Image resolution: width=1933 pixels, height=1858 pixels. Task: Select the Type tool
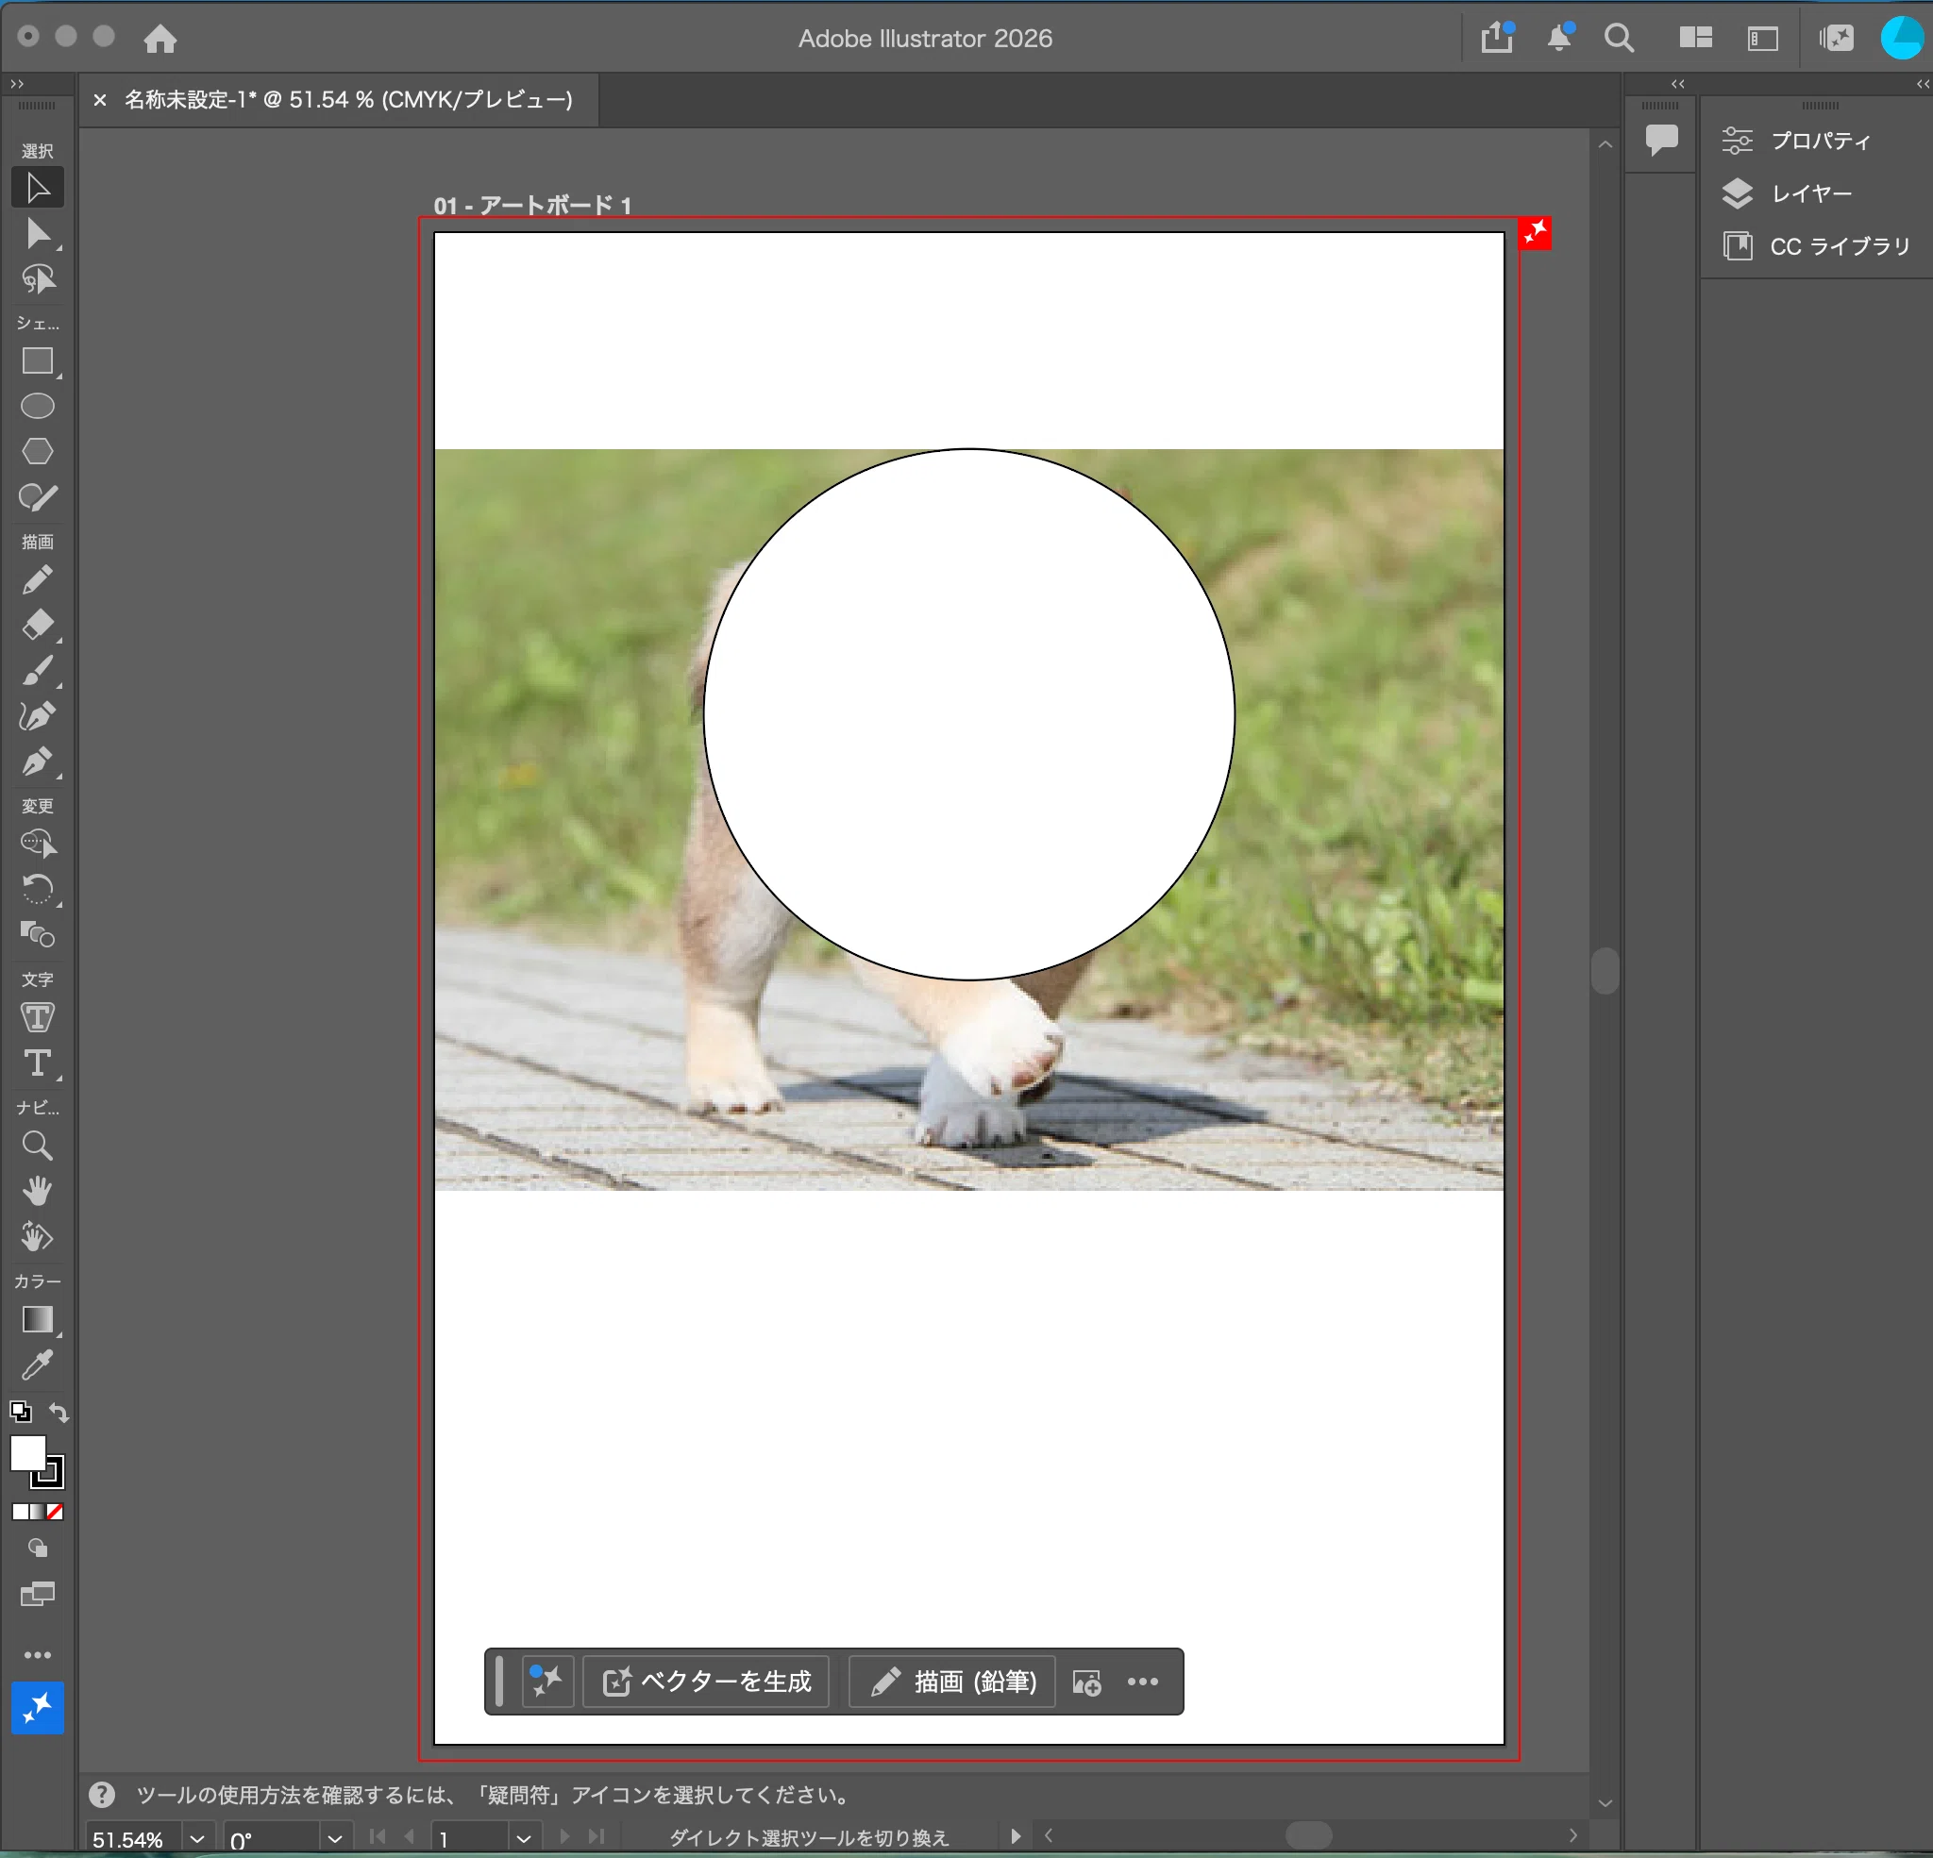click(x=38, y=1063)
